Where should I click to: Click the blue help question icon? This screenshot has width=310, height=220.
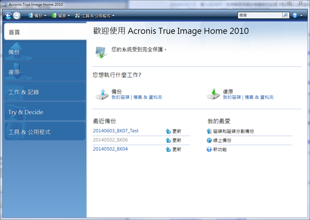click(295, 15)
